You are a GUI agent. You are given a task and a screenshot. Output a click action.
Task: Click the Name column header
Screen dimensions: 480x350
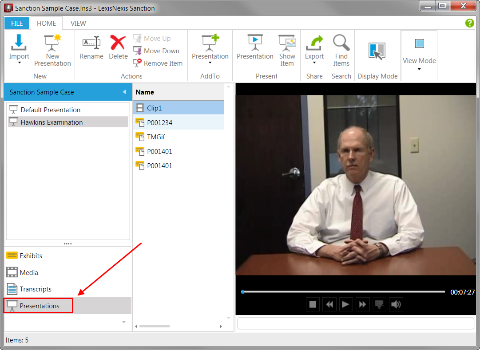179,92
